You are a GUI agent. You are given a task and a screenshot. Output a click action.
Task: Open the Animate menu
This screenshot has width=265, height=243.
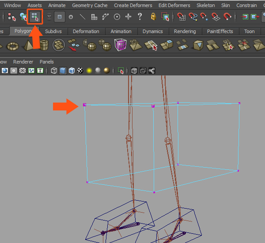click(x=57, y=5)
